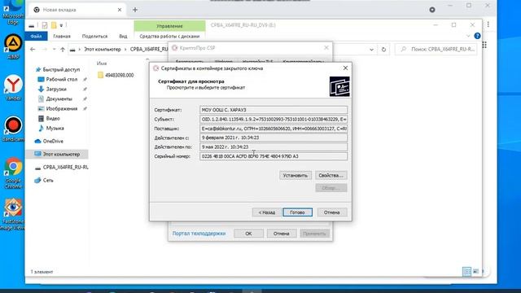Click Отмена in КриптоПро CSP window

(x=281, y=234)
